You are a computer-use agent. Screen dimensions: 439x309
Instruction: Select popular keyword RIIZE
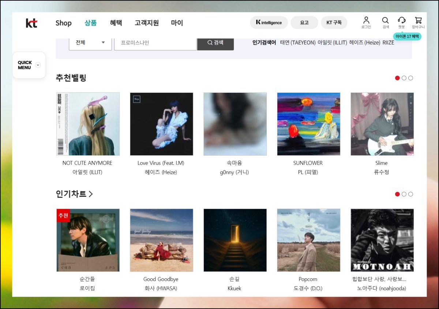point(389,43)
